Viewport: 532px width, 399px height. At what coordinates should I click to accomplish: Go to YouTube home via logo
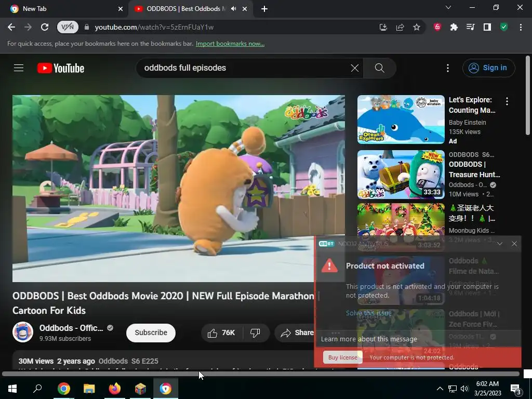tap(61, 68)
